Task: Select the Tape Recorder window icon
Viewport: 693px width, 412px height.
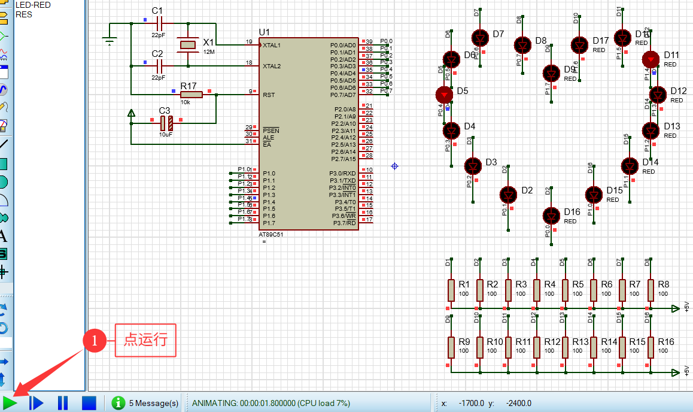Action: click(3, 72)
